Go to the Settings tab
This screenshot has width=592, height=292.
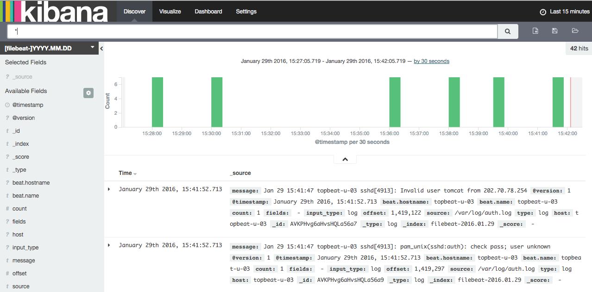pos(246,12)
